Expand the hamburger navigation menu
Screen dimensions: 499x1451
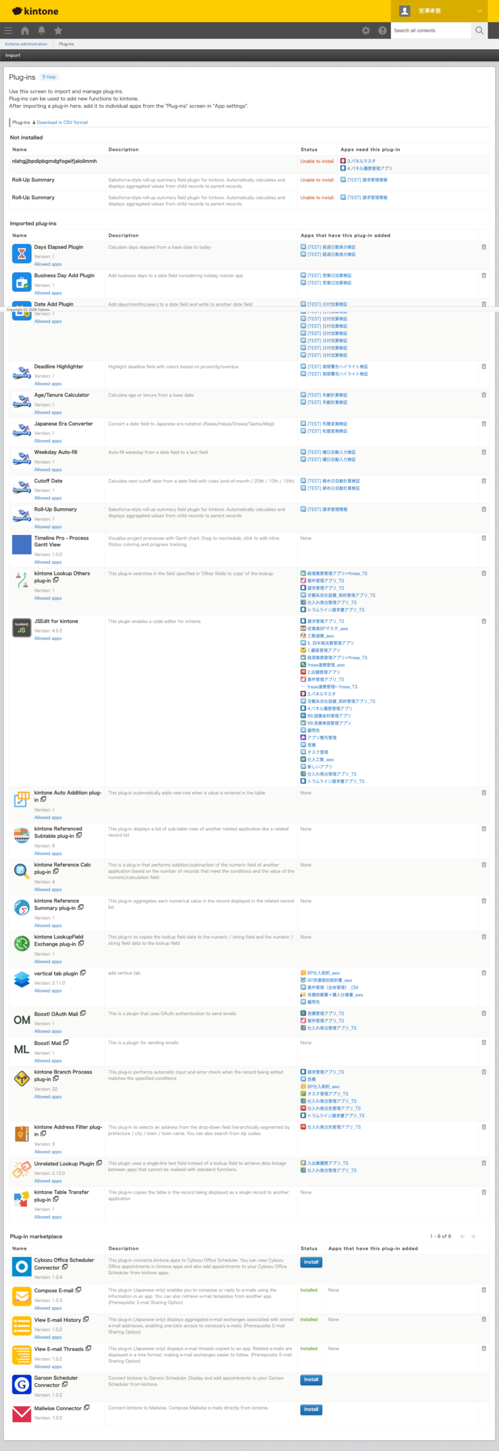tap(8, 31)
